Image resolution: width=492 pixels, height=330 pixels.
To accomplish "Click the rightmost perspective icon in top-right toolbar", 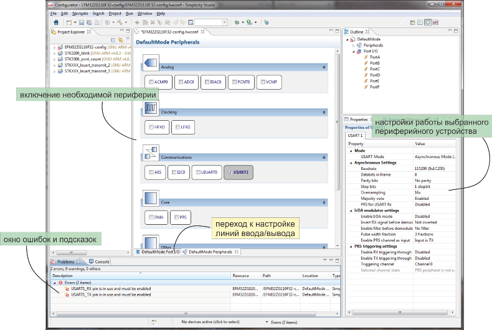I will (435, 22).
